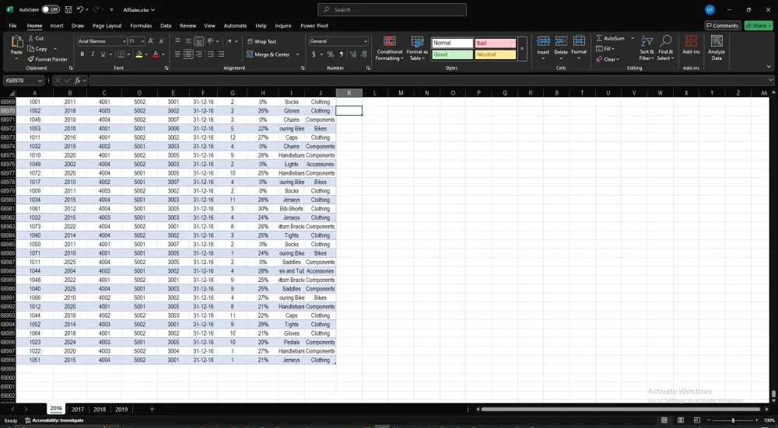Expand the cell Styles gallery
Image resolution: width=778 pixels, height=428 pixels.
click(522, 48)
